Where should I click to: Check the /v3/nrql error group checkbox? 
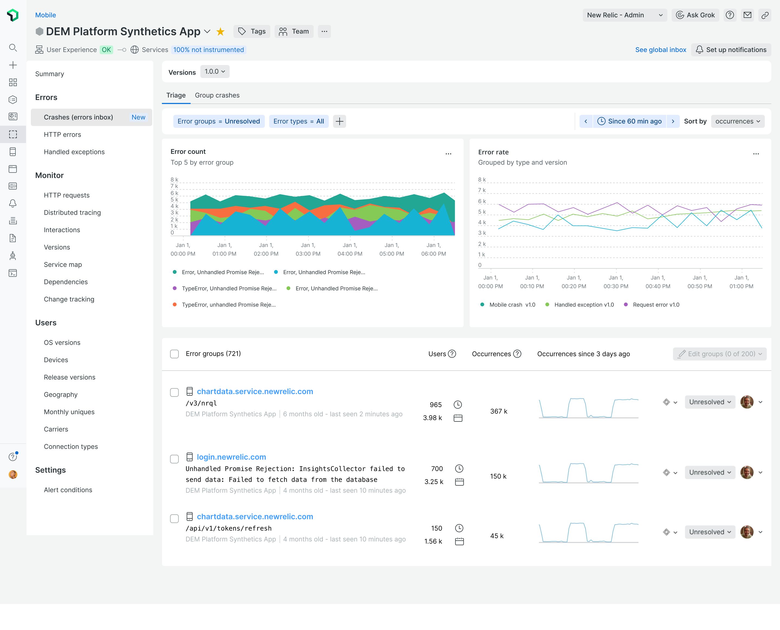coord(174,392)
